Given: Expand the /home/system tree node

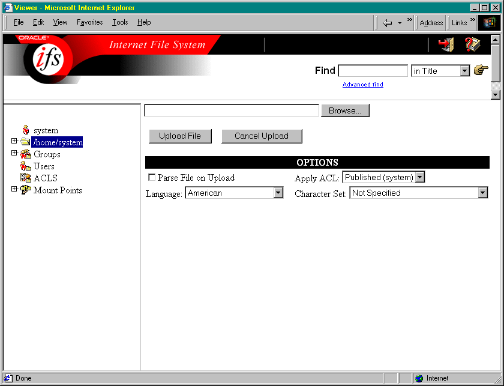Looking at the screenshot, I should coord(14,141).
